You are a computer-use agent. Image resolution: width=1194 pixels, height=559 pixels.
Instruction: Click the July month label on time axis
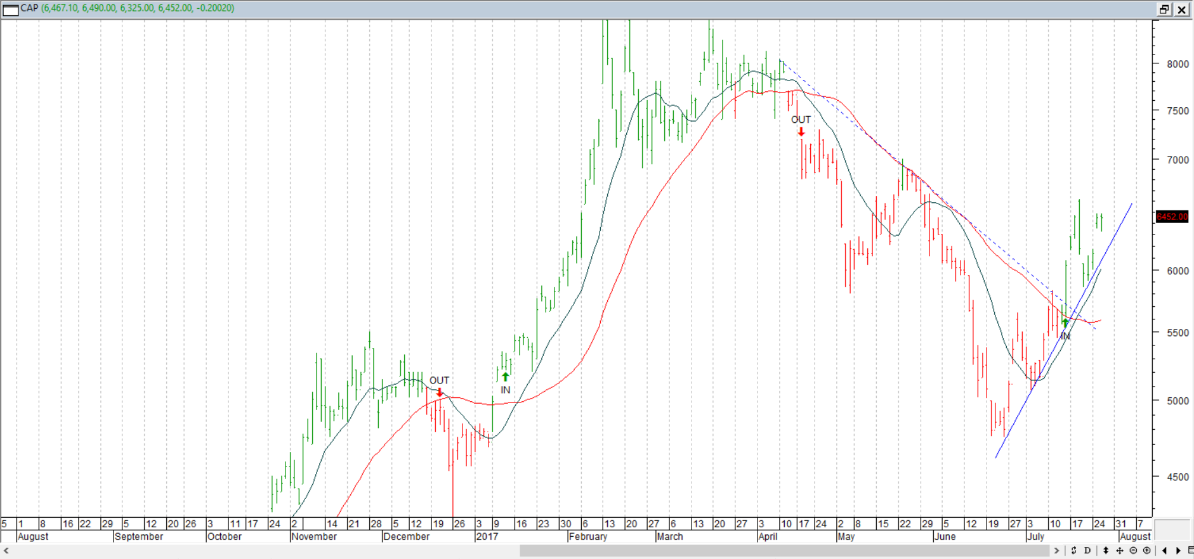click(x=1035, y=536)
